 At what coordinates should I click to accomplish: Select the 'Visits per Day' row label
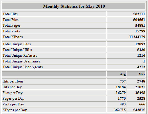click(x=13, y=104)
